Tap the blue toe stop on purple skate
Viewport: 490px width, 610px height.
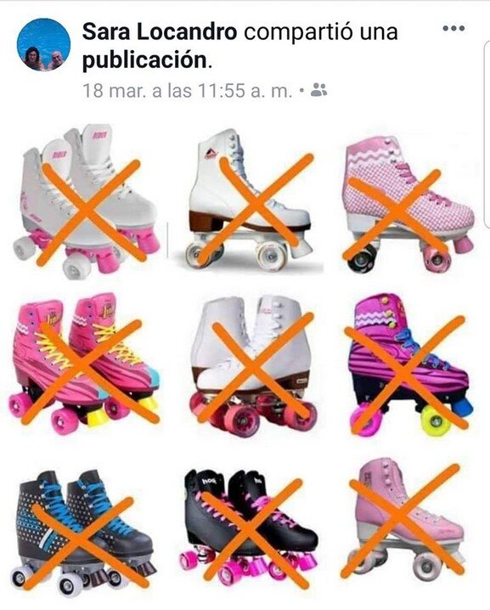(461, 407)
